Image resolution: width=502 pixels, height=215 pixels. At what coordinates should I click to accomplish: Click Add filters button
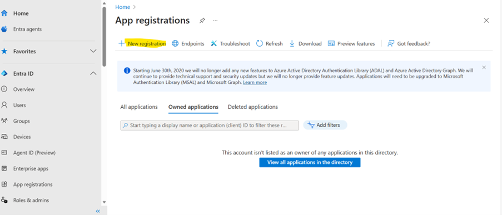click(x=325, y=125)
